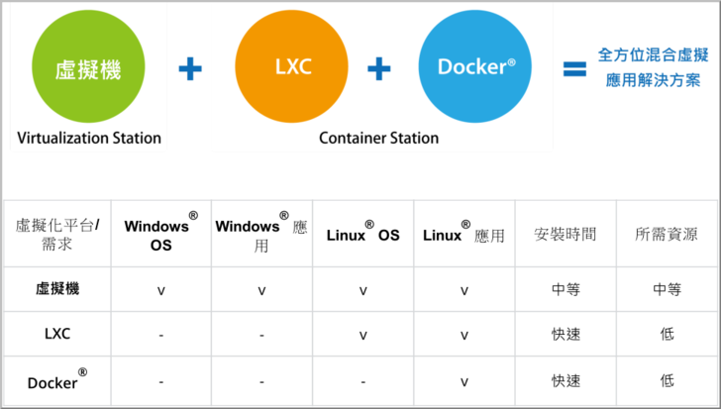The image size is (721, 409).
Task: Click the 中等 cell under 安裝時間
Action: (566, 289)
